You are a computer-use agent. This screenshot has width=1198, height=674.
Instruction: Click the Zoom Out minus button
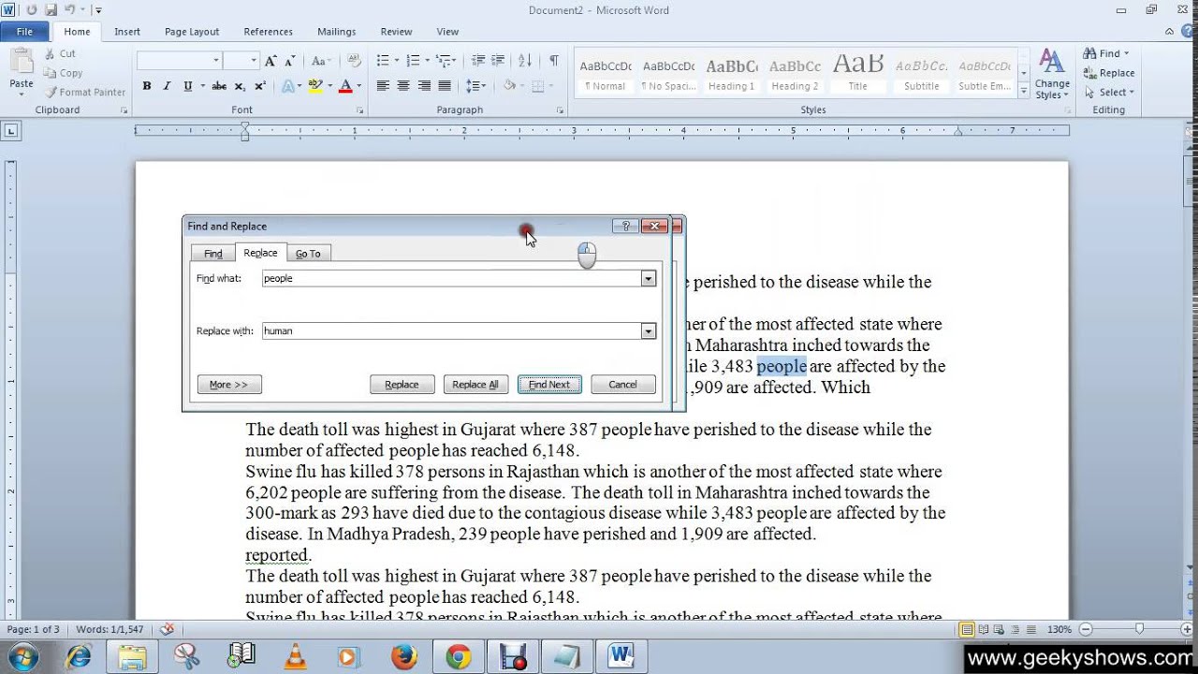click(x=1084, y=629)
